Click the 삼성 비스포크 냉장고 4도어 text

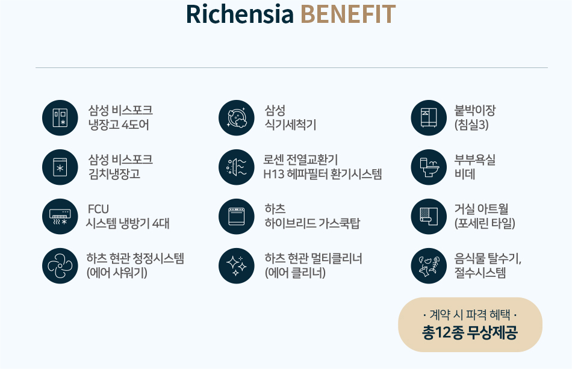(x=120, y=118)
